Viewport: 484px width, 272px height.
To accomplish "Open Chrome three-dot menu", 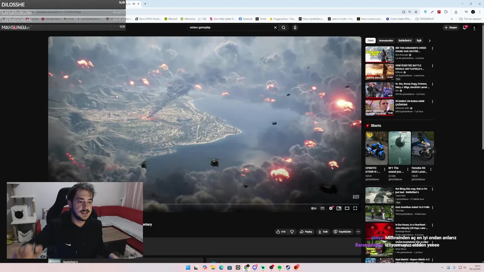I will point(480,12).
